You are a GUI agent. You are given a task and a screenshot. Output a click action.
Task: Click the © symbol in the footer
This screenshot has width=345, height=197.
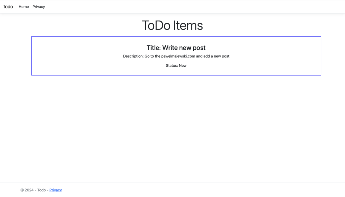pyautogui.click(x=22, y=190)
